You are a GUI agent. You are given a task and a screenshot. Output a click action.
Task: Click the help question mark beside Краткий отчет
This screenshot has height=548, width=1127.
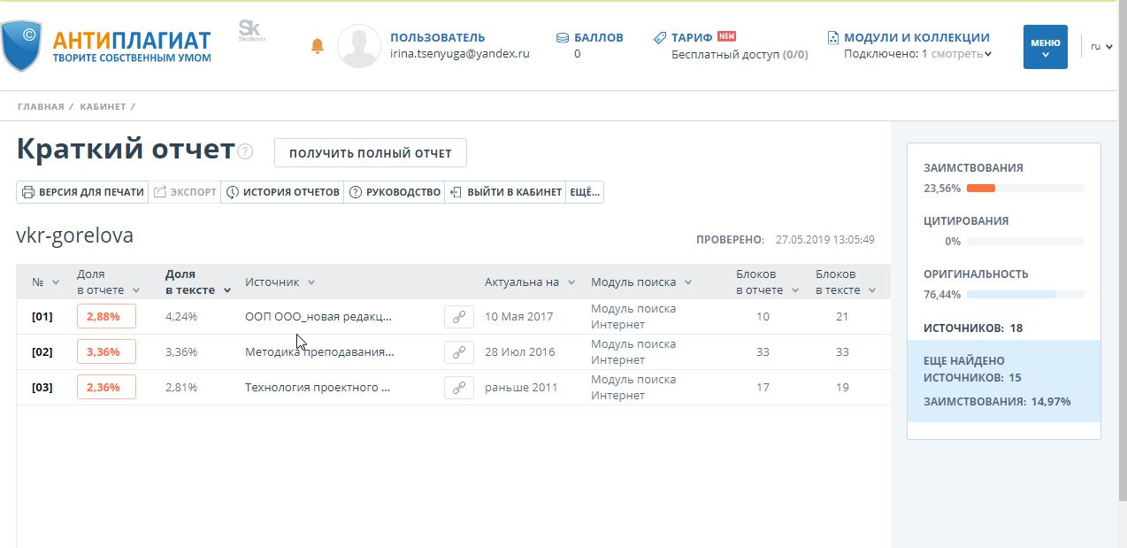pyautogui.click(x=245, y=151)
